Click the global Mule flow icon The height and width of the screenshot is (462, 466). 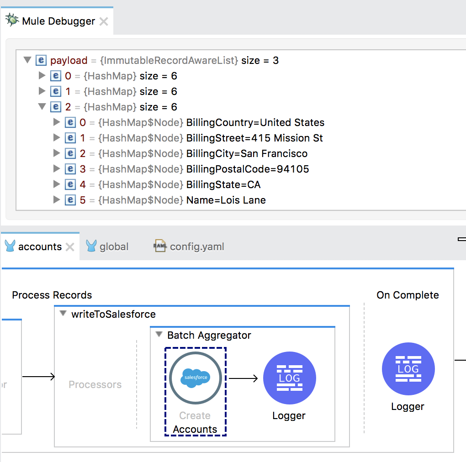(91, 246)
